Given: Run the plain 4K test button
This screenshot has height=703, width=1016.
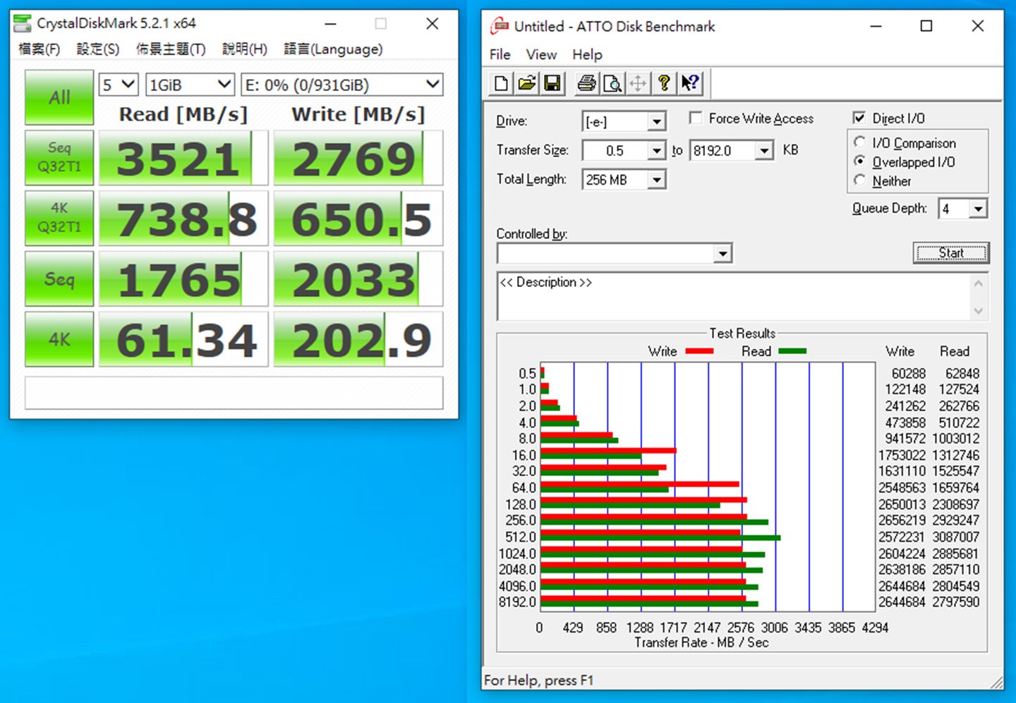Looking at the screenshot, I should point(59,339).
